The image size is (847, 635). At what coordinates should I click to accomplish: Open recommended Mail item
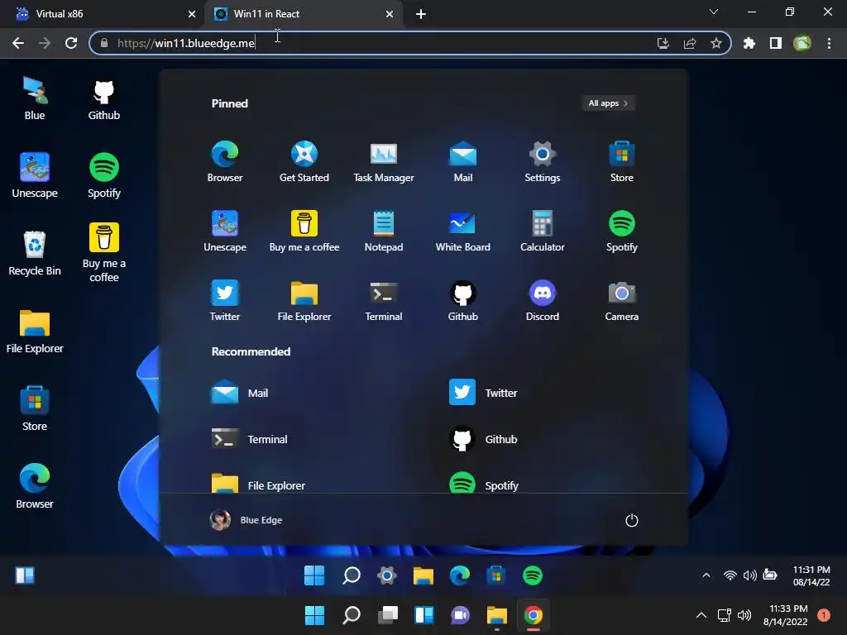pos(240,393)
